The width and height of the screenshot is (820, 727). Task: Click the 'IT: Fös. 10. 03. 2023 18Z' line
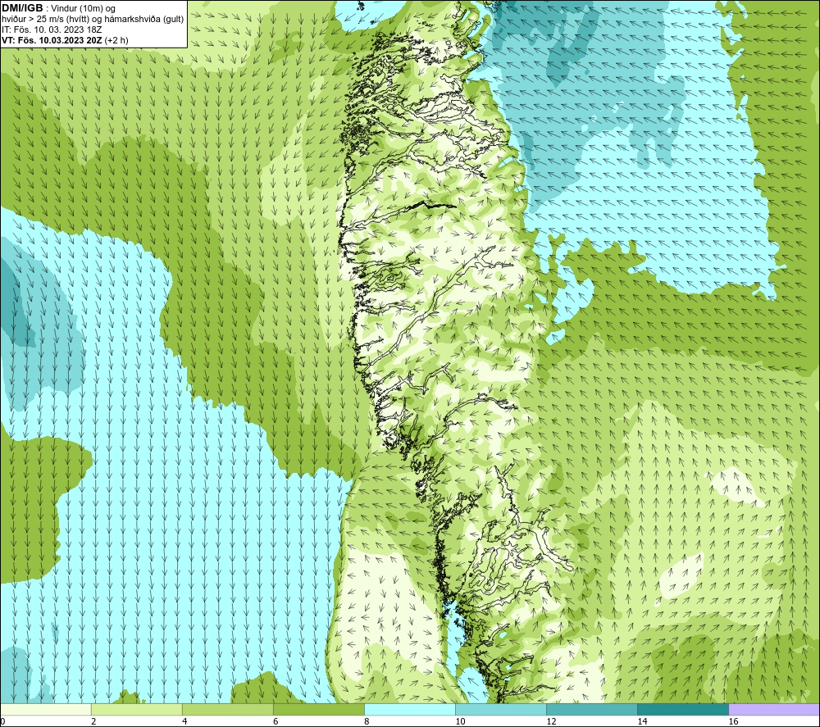point(52,30)
